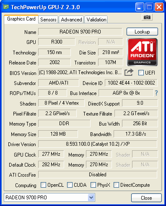
Task: Go to the Advanced tab
Action: pyautogui.click(x=71, y=20)
